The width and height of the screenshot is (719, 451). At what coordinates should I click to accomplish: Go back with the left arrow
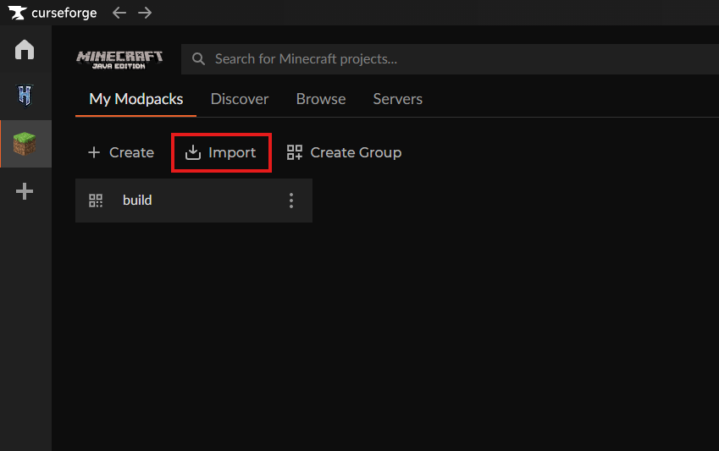point(119,13)
